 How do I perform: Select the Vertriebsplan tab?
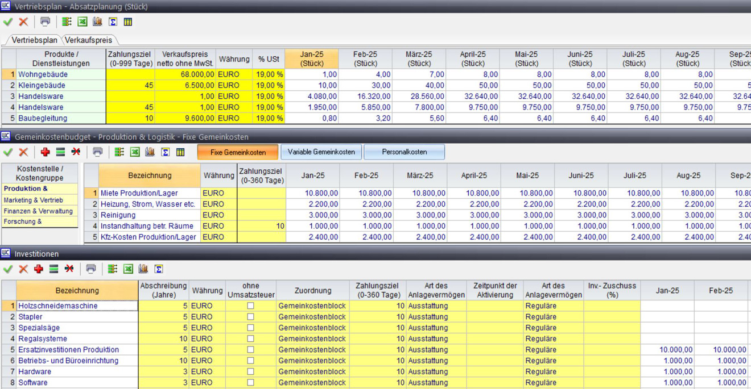tap(34, 40)
